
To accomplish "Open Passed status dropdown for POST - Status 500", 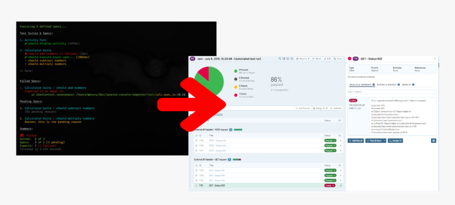I will 330,150.
